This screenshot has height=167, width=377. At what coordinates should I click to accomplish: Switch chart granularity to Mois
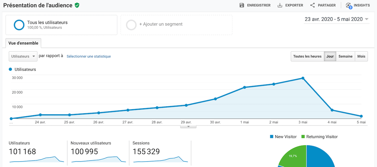(x=361, y=56)
